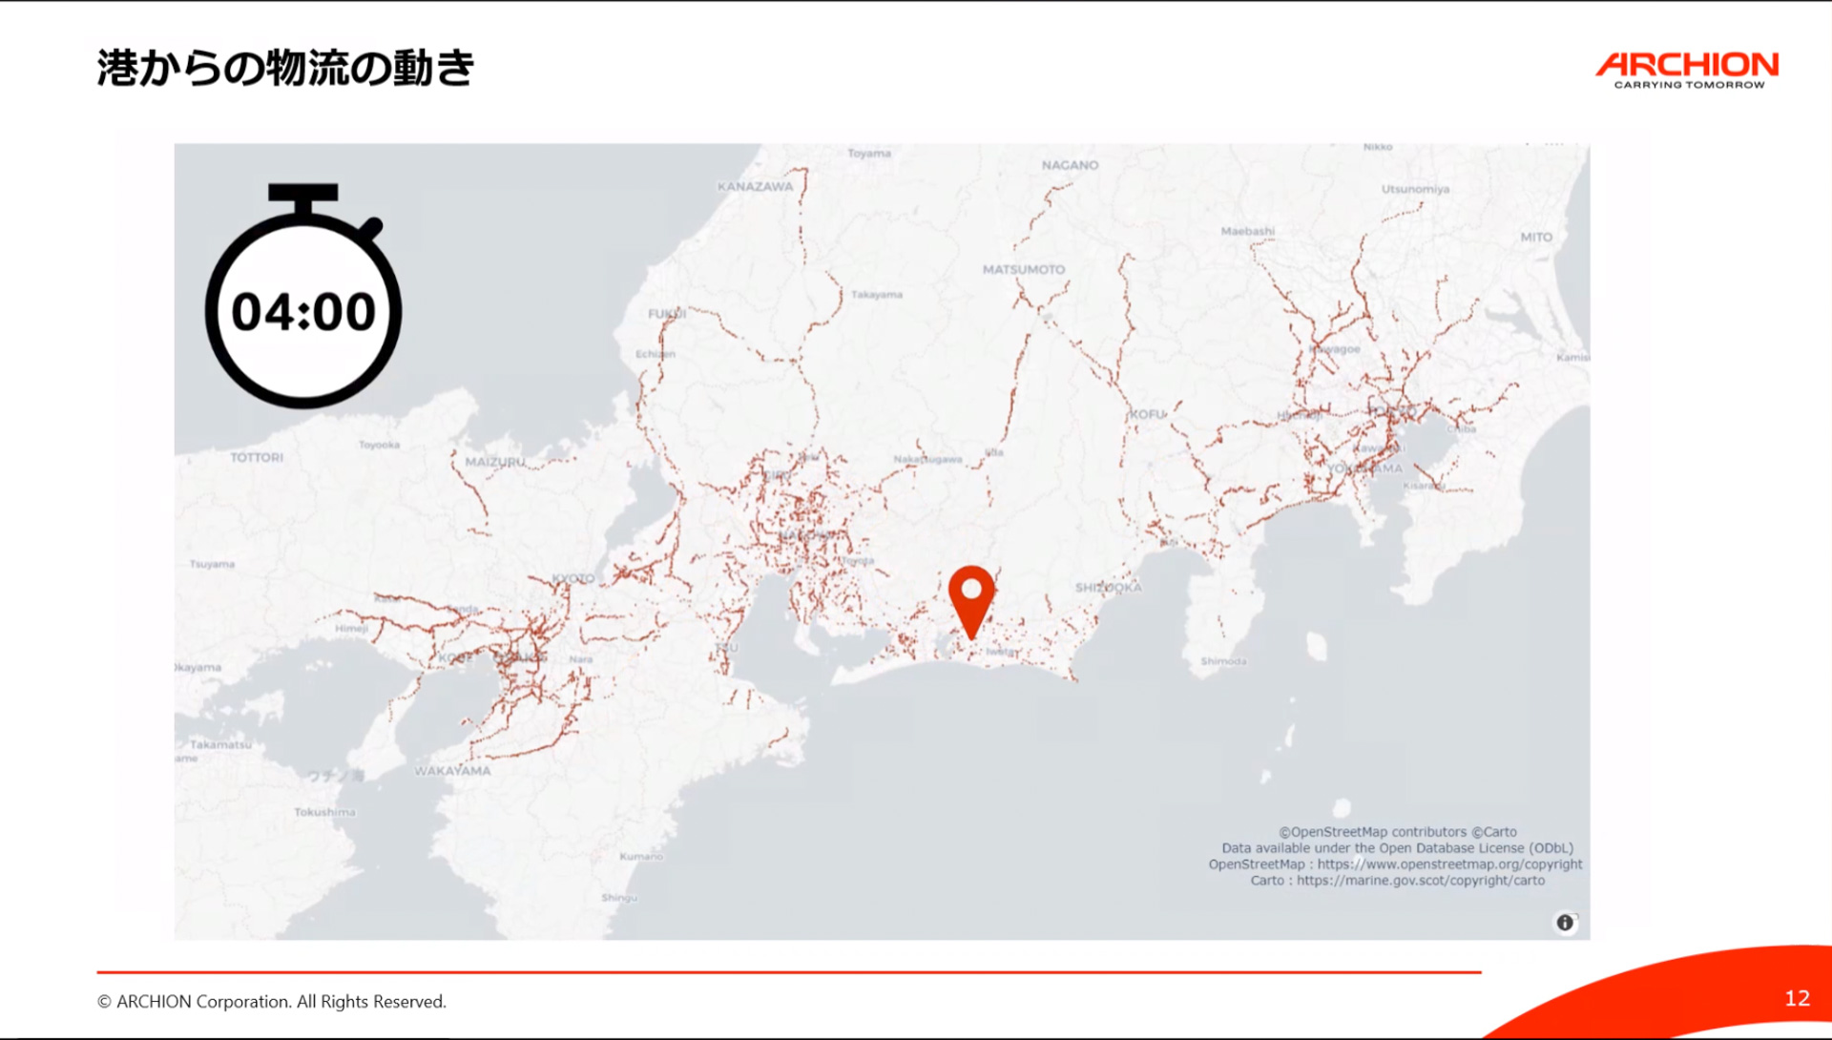Screen dimensions: 1832x1040
Task: Click the KOFU map label
Action: pos(1148,415)
